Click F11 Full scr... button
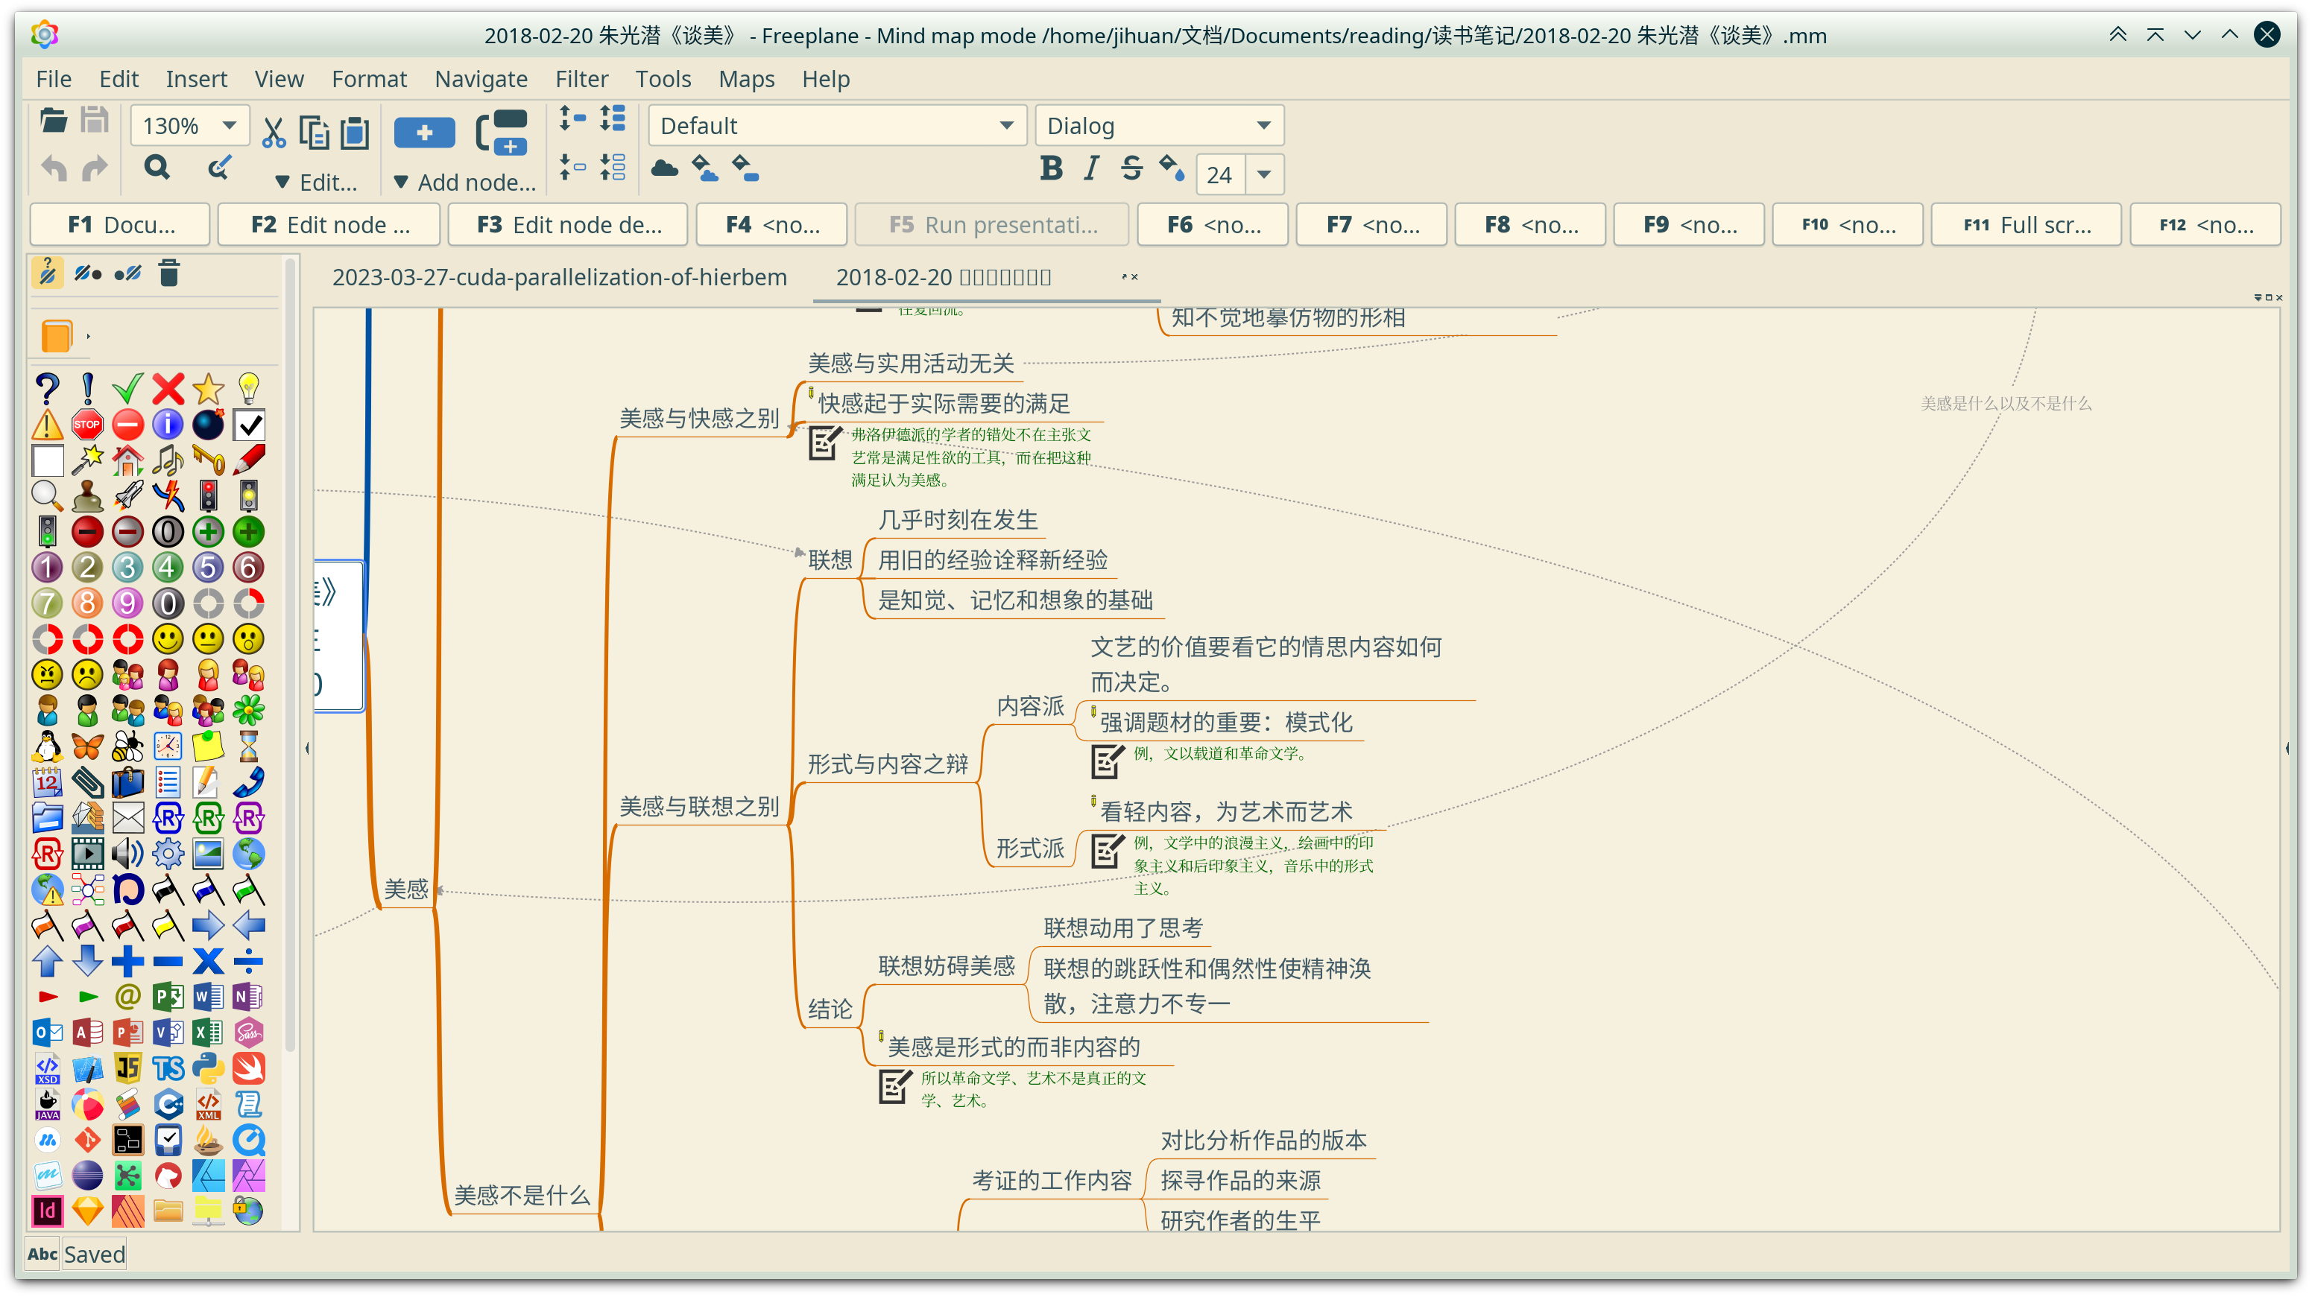This screenshot has width=2312, height=1297. coord(2026,224)
